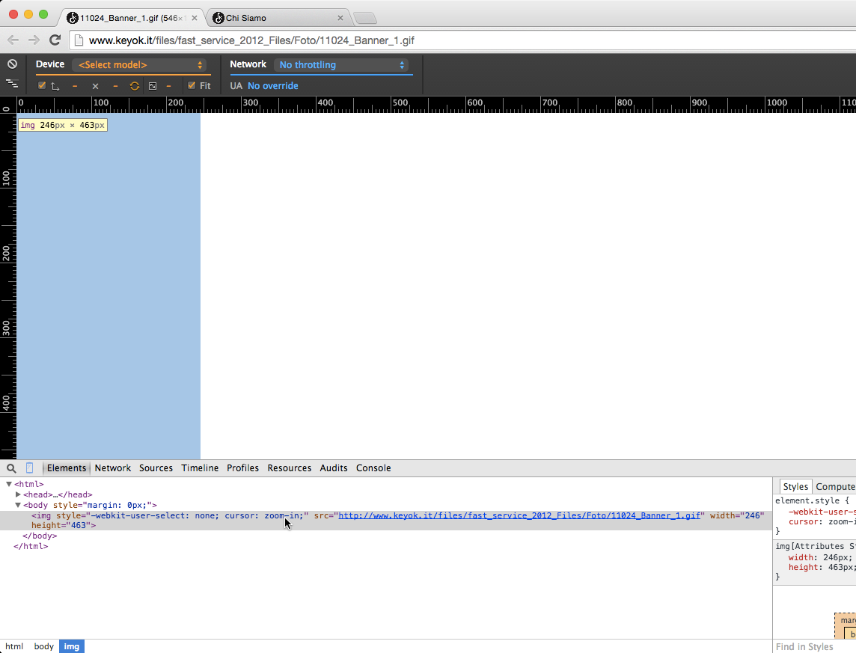Screen dimensions: 856x653
Task: Click the UA No override link
Action: [x=273, y=86]
